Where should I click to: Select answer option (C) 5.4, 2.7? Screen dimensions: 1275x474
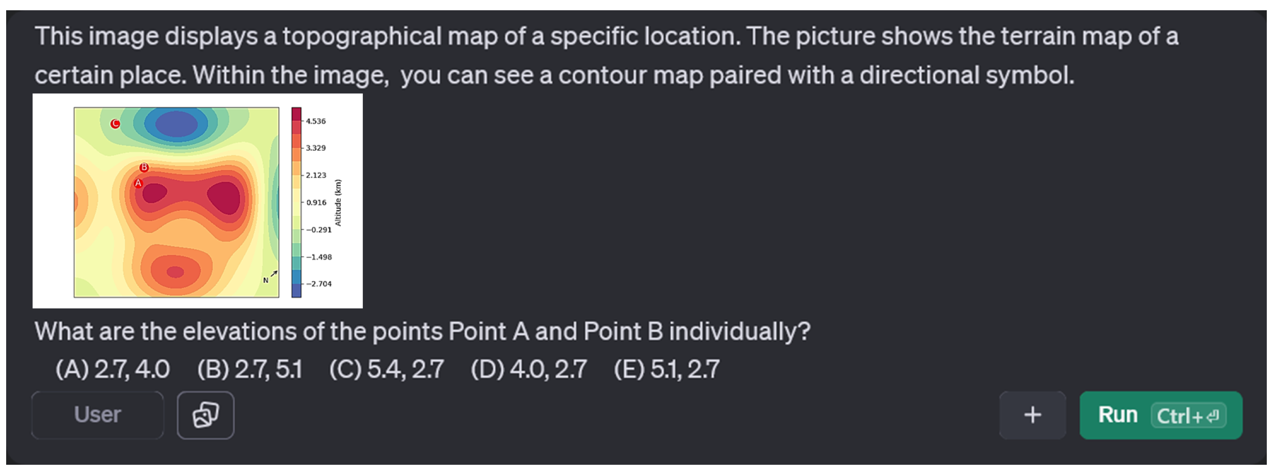point(387,369)
